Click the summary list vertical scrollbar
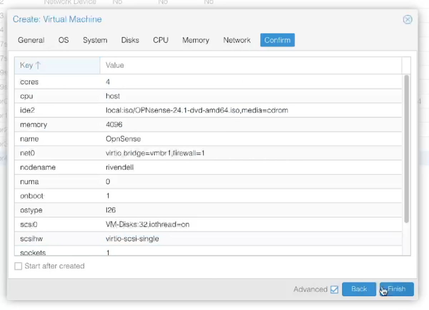Screen dimensions: 429x310 406,150
